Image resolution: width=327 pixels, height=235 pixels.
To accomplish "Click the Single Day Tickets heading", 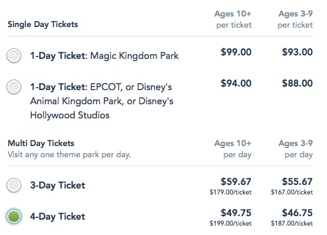I will (43, 24).
